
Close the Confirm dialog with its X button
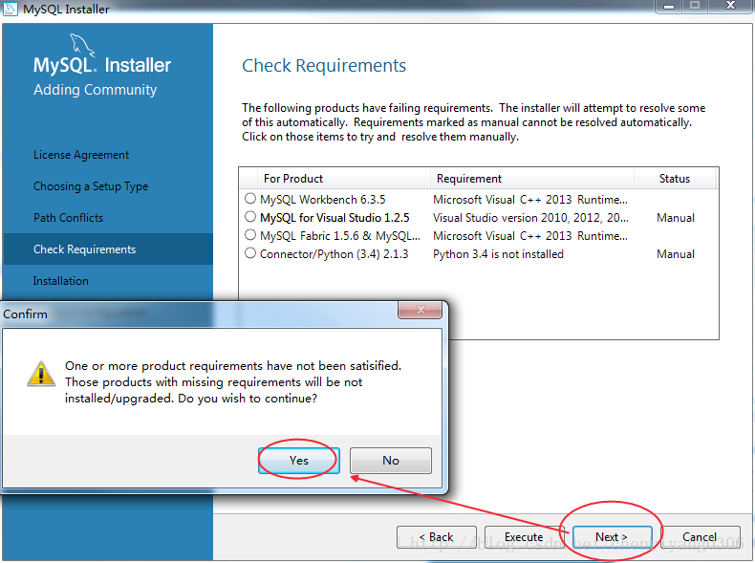click(x=420, y=310)
